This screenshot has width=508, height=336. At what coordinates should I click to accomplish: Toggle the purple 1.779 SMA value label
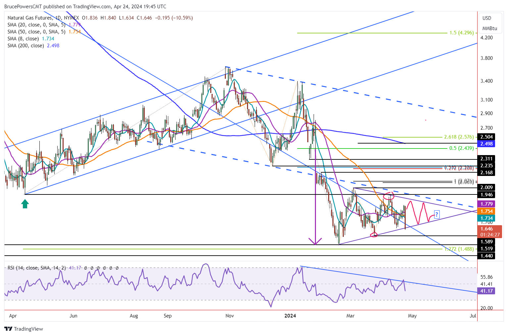pos(486,204)
